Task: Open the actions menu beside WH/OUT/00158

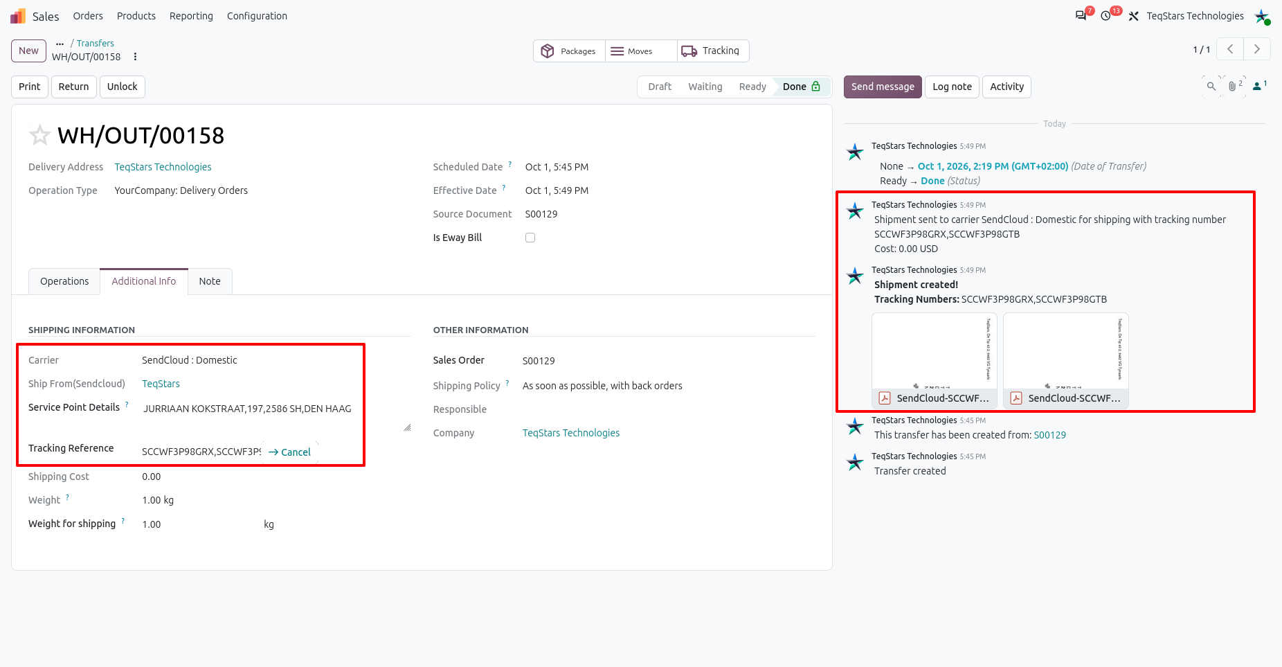Action: (135, 57)
